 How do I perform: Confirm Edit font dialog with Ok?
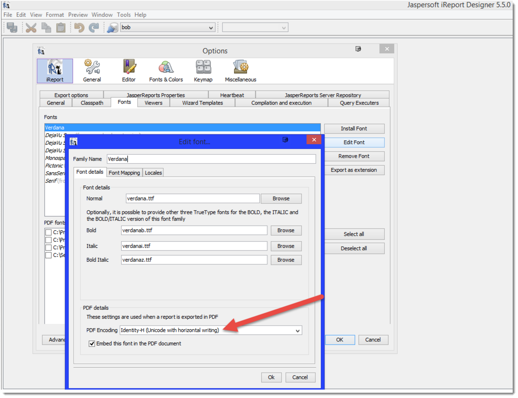coord(271,377)
